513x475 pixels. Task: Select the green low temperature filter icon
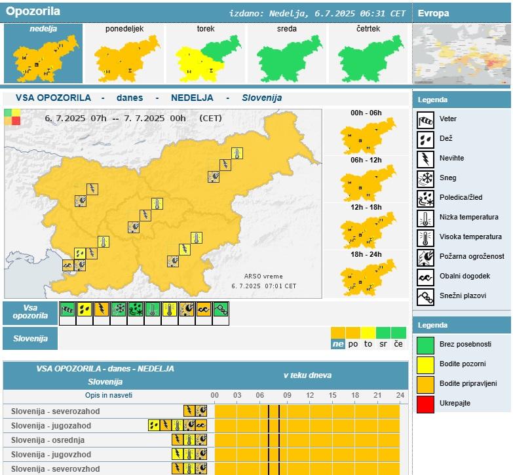coord(153,310)
